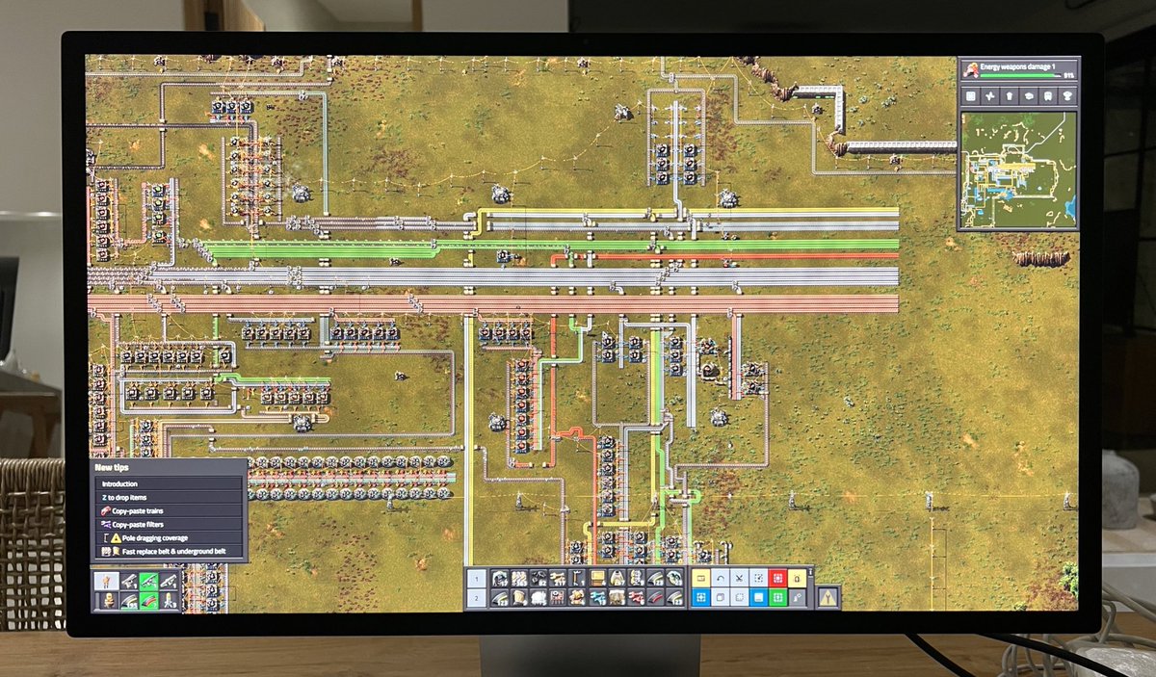Click the Energy weapons damage 1 research
The image size is (1156, 677).
point(1018,70)
